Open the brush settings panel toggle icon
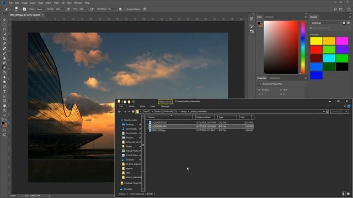The image size is (353, 198). pyautogui.click(x=24, y=9)
